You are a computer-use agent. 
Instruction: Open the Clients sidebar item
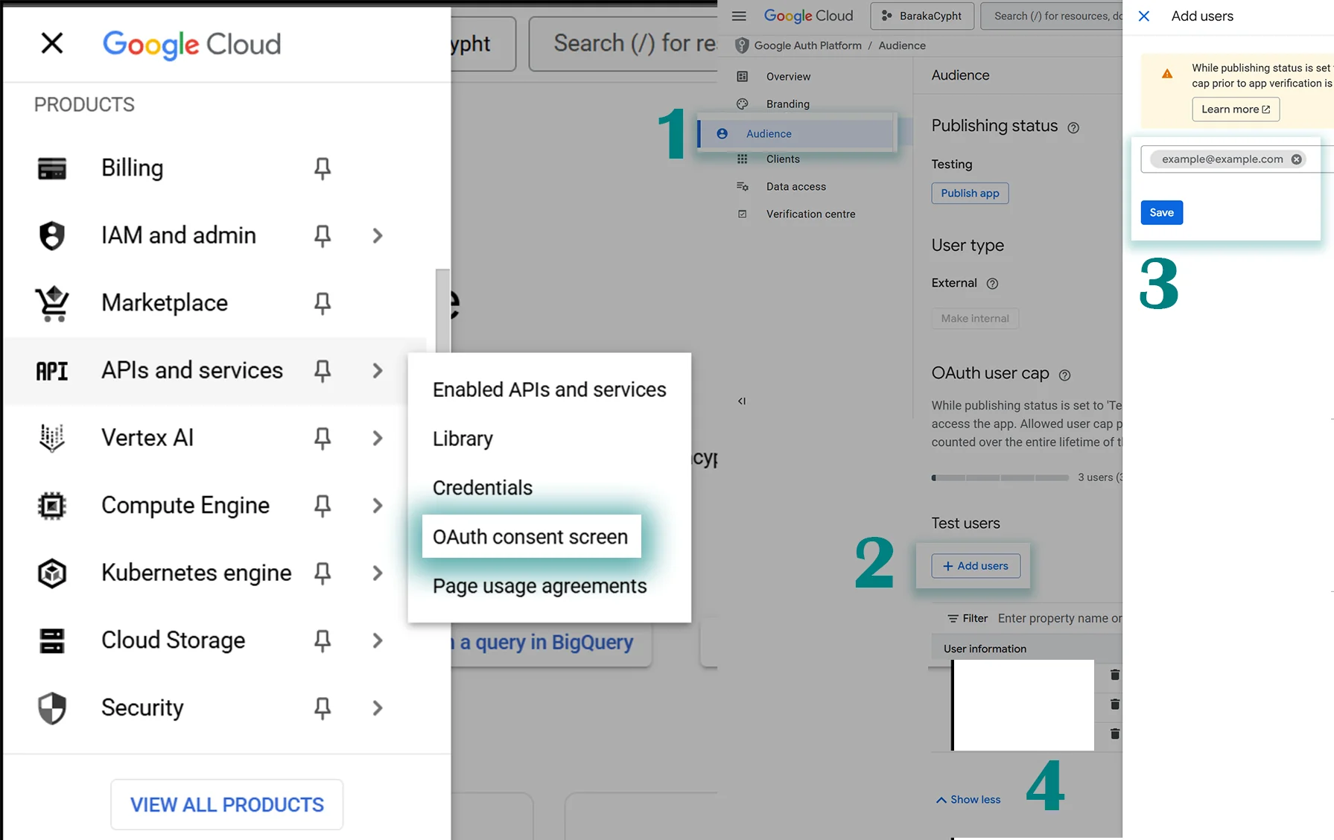click(783, 159)
